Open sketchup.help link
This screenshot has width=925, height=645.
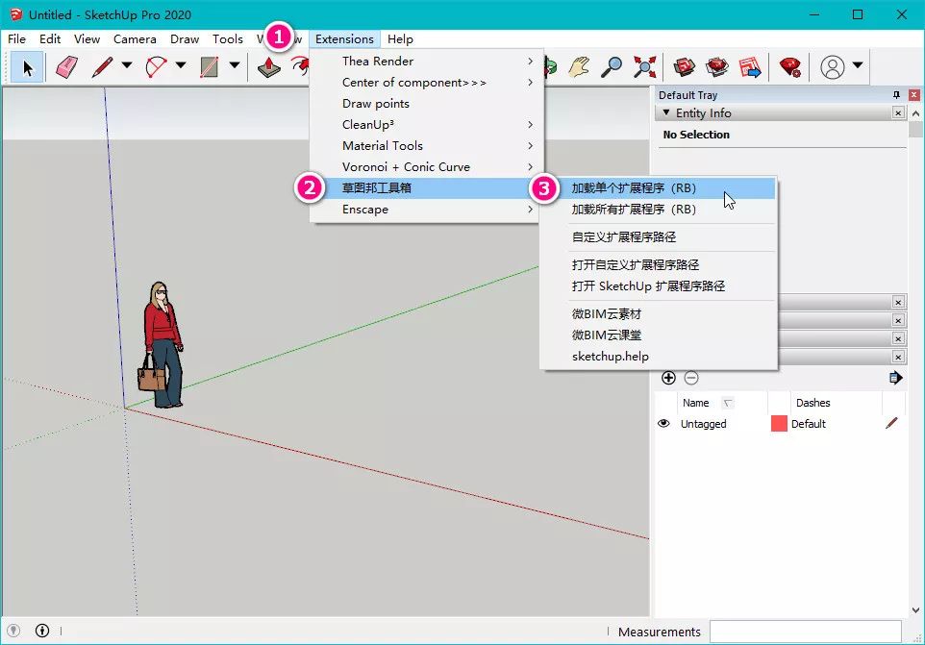(x=659, y=356)
